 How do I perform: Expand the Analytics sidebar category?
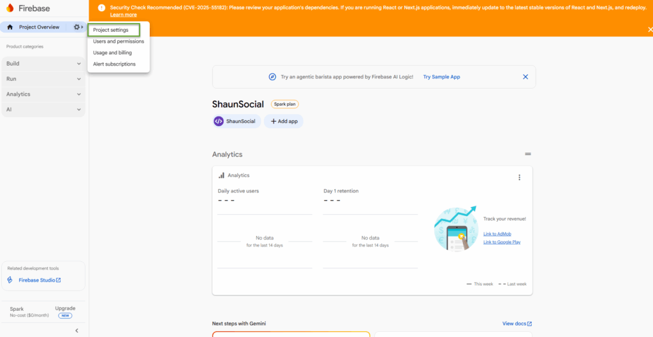(x=43, y=94)
